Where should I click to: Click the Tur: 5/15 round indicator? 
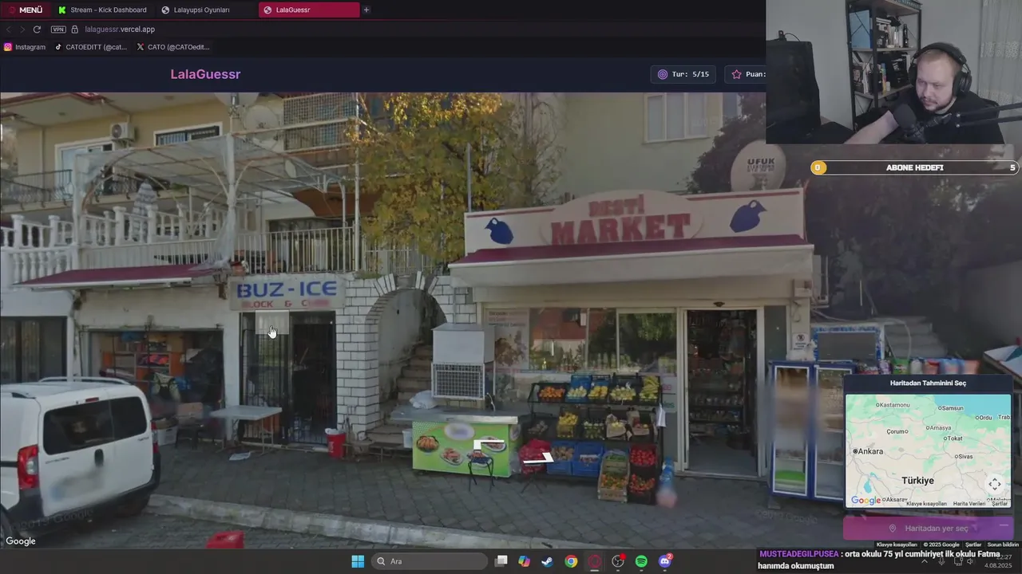683,74
